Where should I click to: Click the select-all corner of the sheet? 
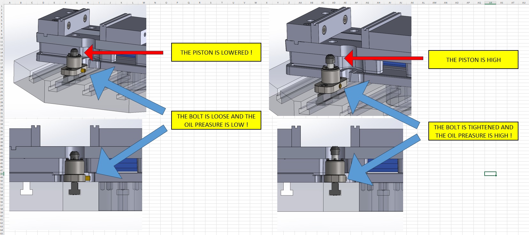tap(2, 3)
